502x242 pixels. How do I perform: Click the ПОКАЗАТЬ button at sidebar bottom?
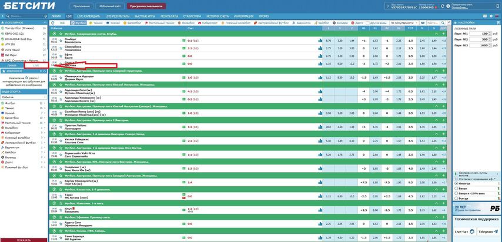(24, 240)
